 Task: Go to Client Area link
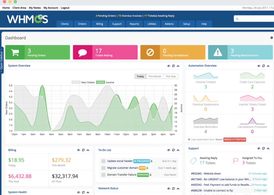click(x=19, y=8)
